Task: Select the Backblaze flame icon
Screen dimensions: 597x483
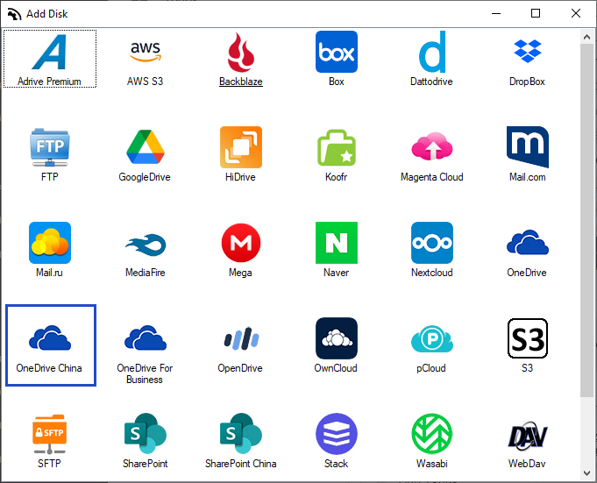Action: coord(240,52)
